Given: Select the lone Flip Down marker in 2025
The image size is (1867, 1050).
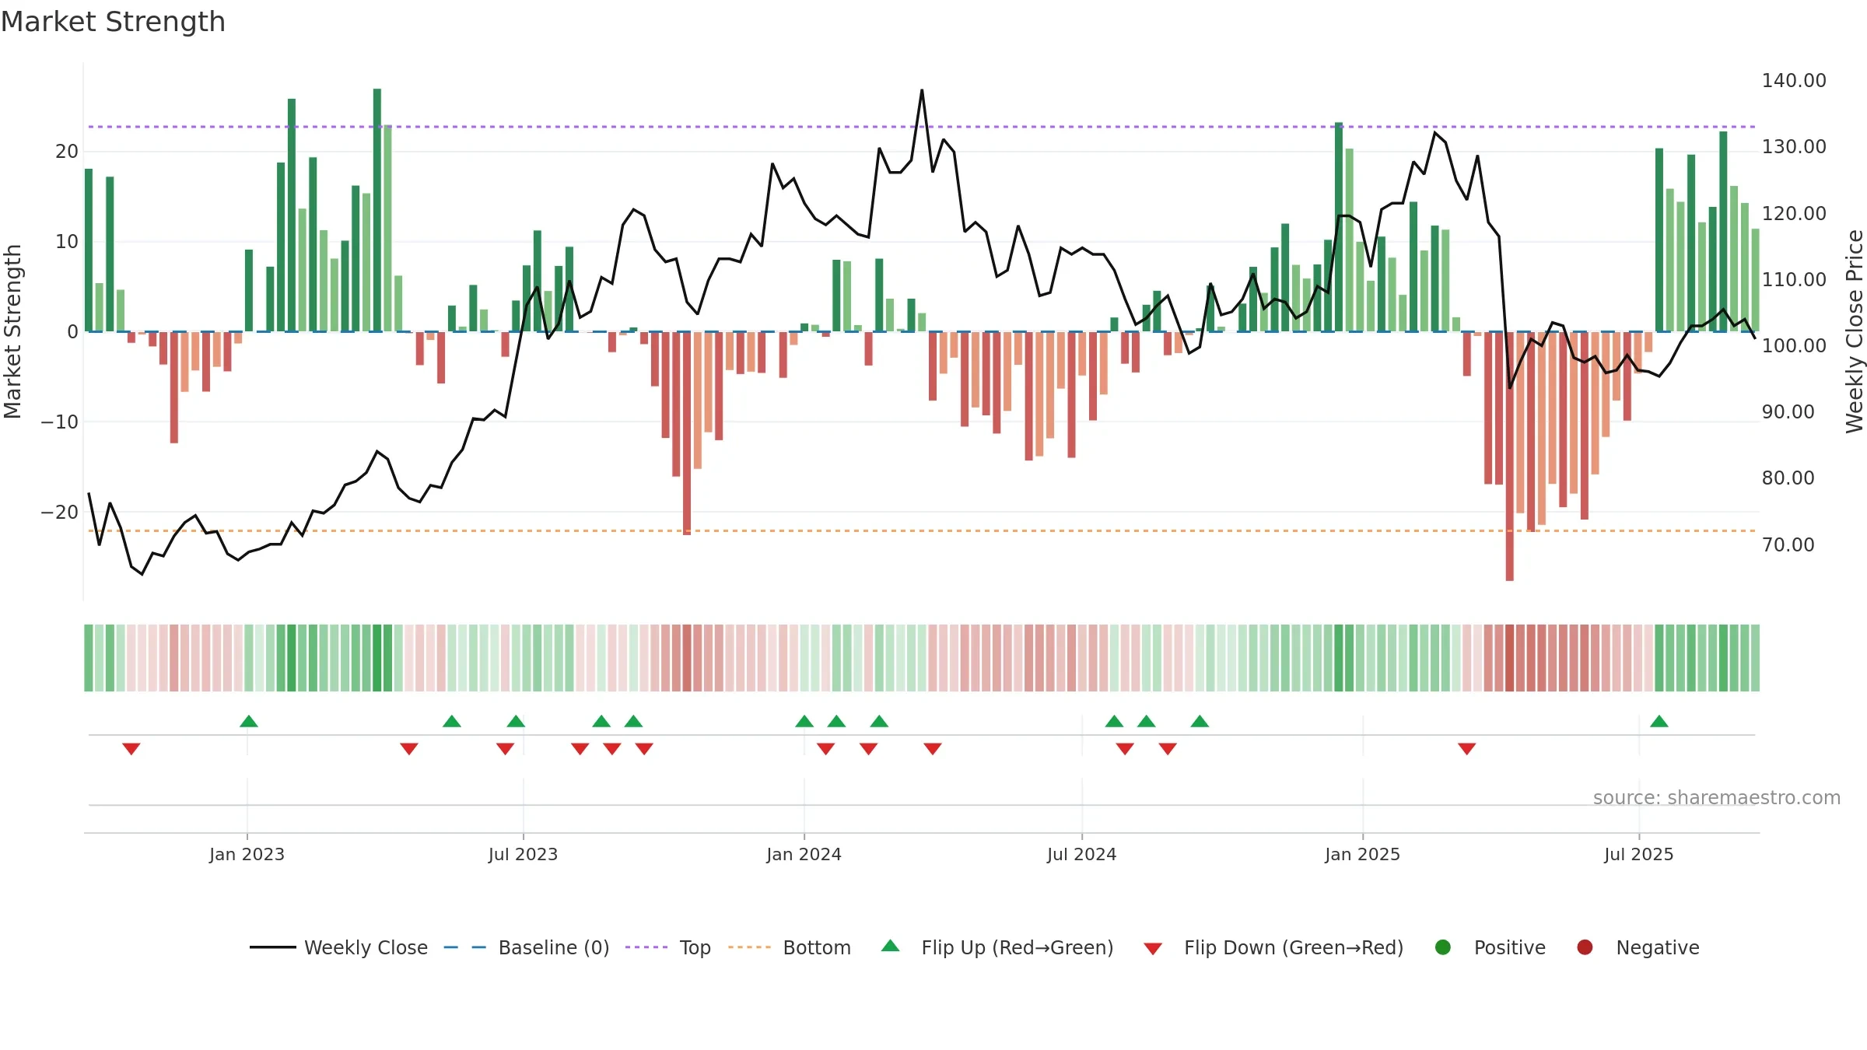Looking at the screenshot, I should 1467,748.
